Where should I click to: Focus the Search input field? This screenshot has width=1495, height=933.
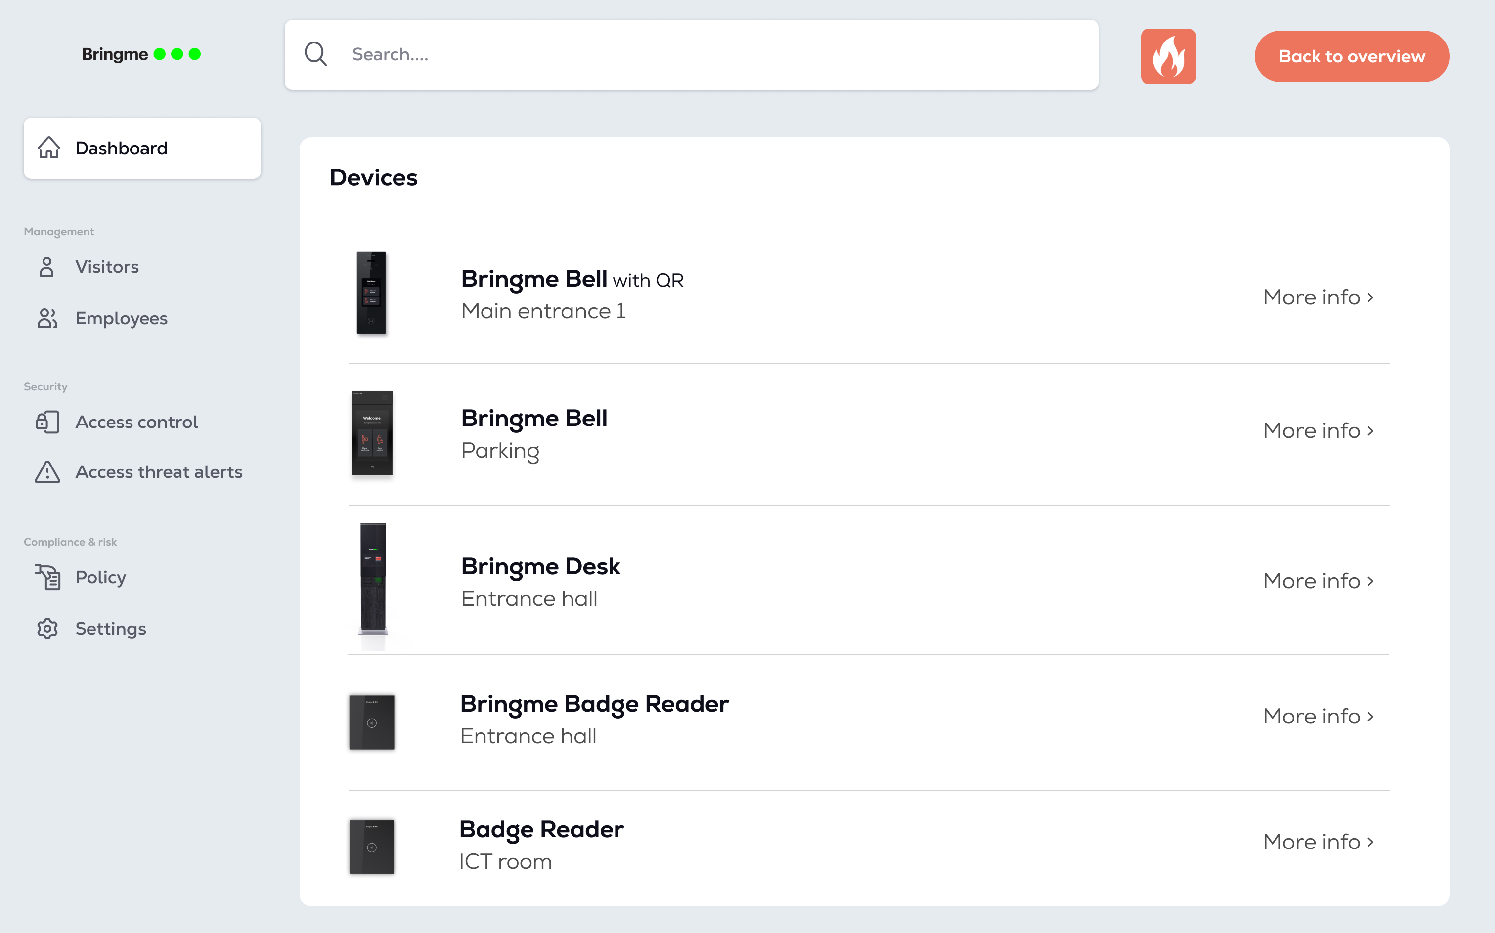point(691,55)
